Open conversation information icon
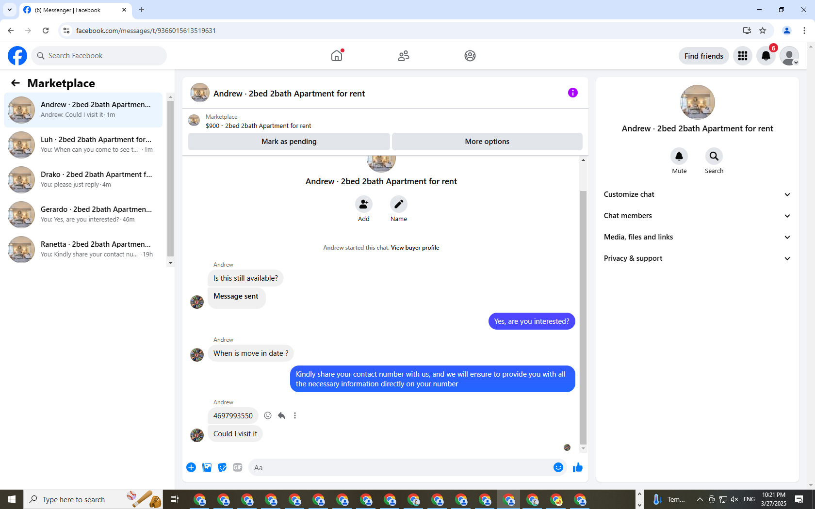This screenshot has height=509, width=815. point(573,93)
